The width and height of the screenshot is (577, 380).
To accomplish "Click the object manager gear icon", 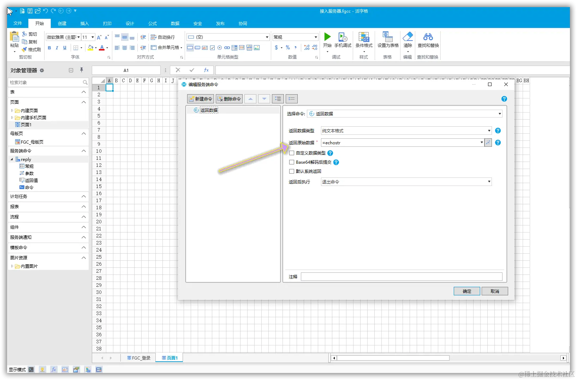I will pos(42,70).
